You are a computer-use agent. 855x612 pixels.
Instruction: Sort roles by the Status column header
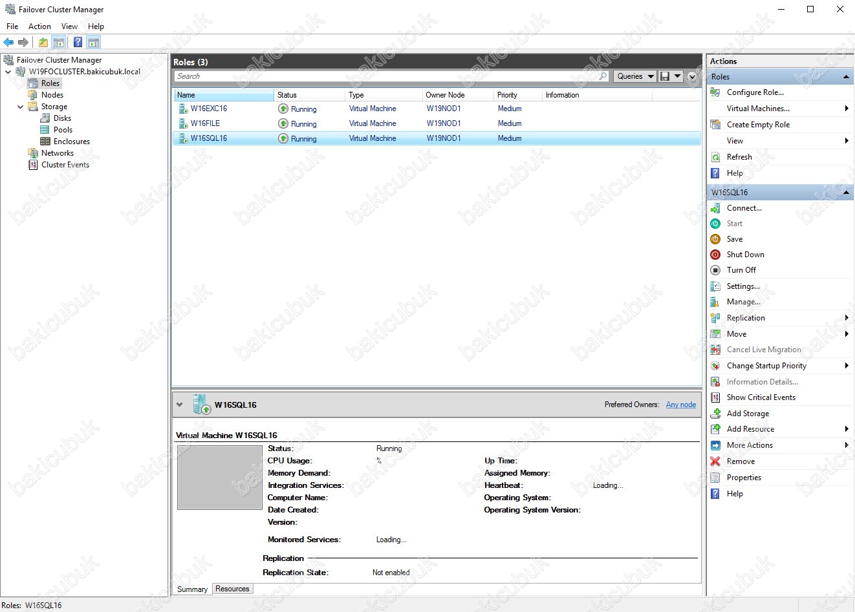pyautogui.click(x=310, y=95)
